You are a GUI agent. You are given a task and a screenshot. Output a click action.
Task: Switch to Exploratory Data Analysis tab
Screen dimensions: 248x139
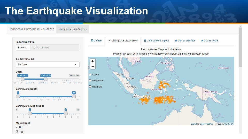[x=73, y=29]
